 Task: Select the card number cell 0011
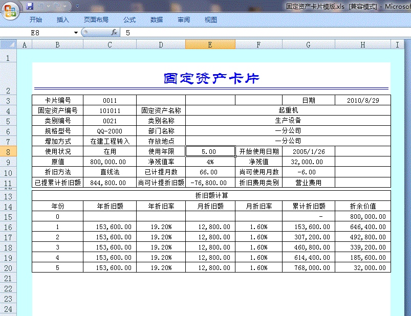(110, 99)
